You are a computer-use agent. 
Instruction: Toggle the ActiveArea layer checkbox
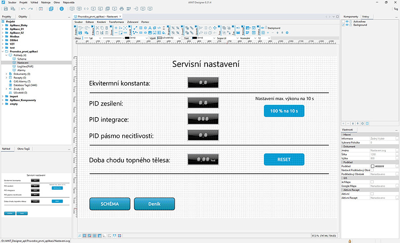coord(344,22)
